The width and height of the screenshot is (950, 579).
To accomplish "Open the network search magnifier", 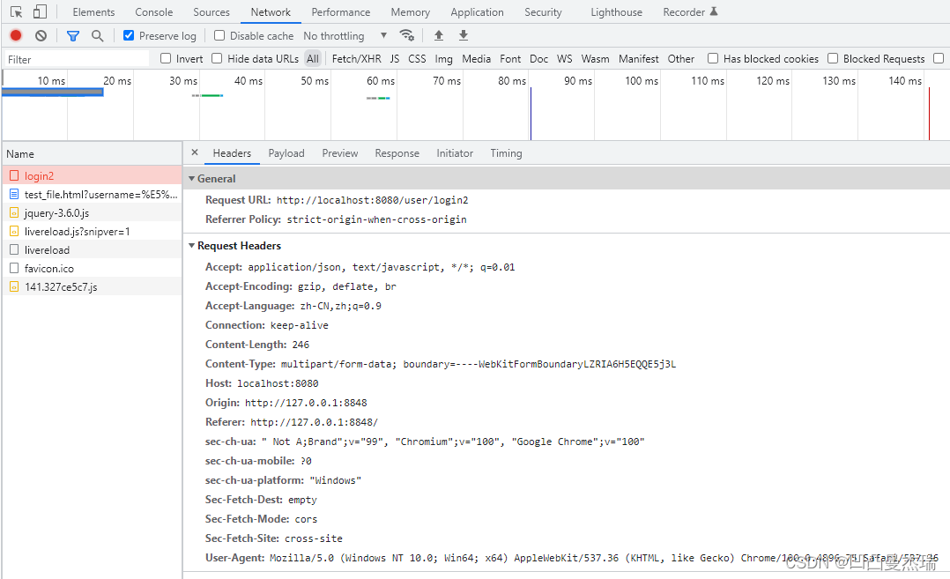I will point(97,36).
